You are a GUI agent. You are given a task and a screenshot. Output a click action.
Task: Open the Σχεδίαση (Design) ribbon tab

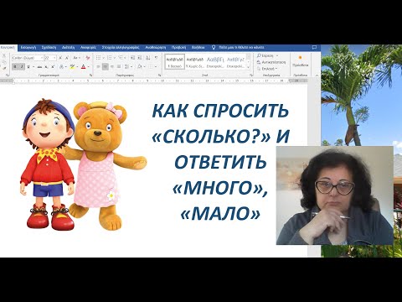[x=49, y=48]
